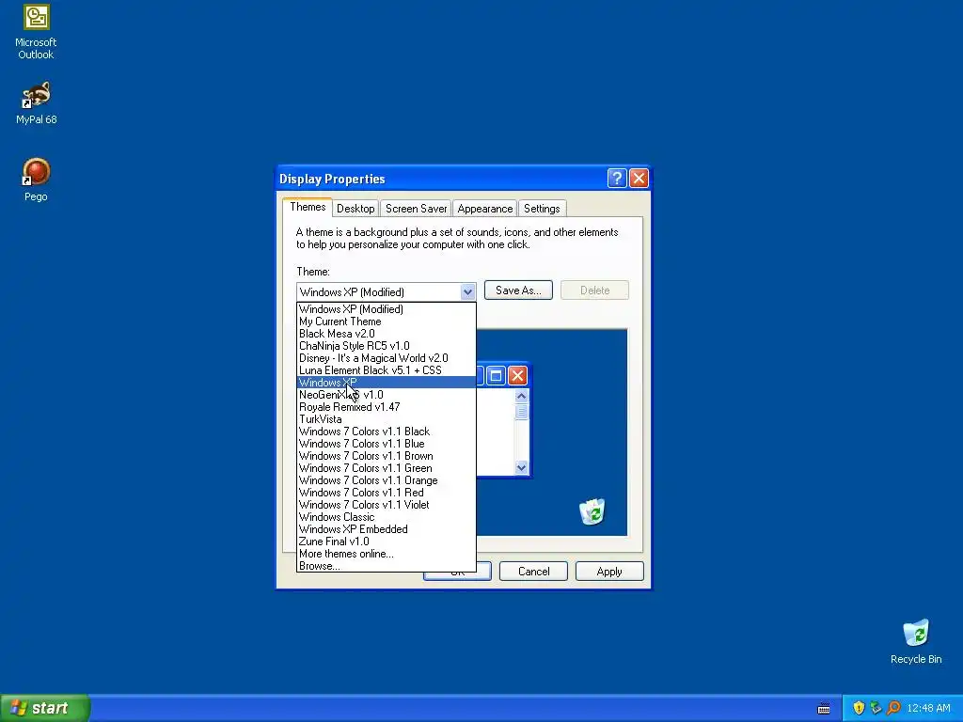The height and width of the screenshot is (722, 963).
Task: Switch to the Appearance tab
Action: (x=484, y=209)
